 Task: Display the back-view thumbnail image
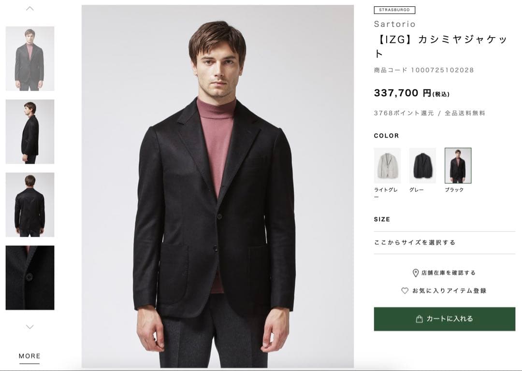(30, 204)
